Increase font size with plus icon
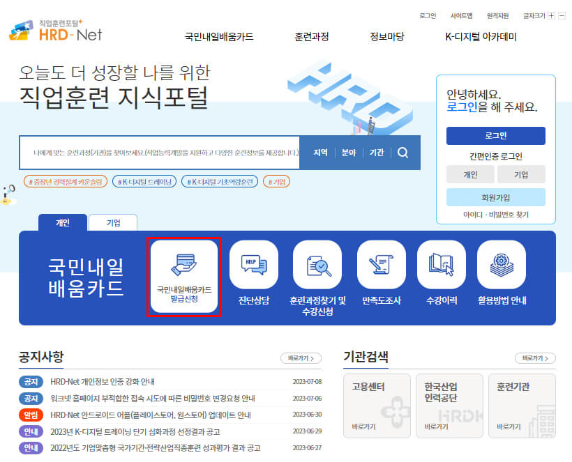This screenshot has width=572, height=462. point(552,15)
